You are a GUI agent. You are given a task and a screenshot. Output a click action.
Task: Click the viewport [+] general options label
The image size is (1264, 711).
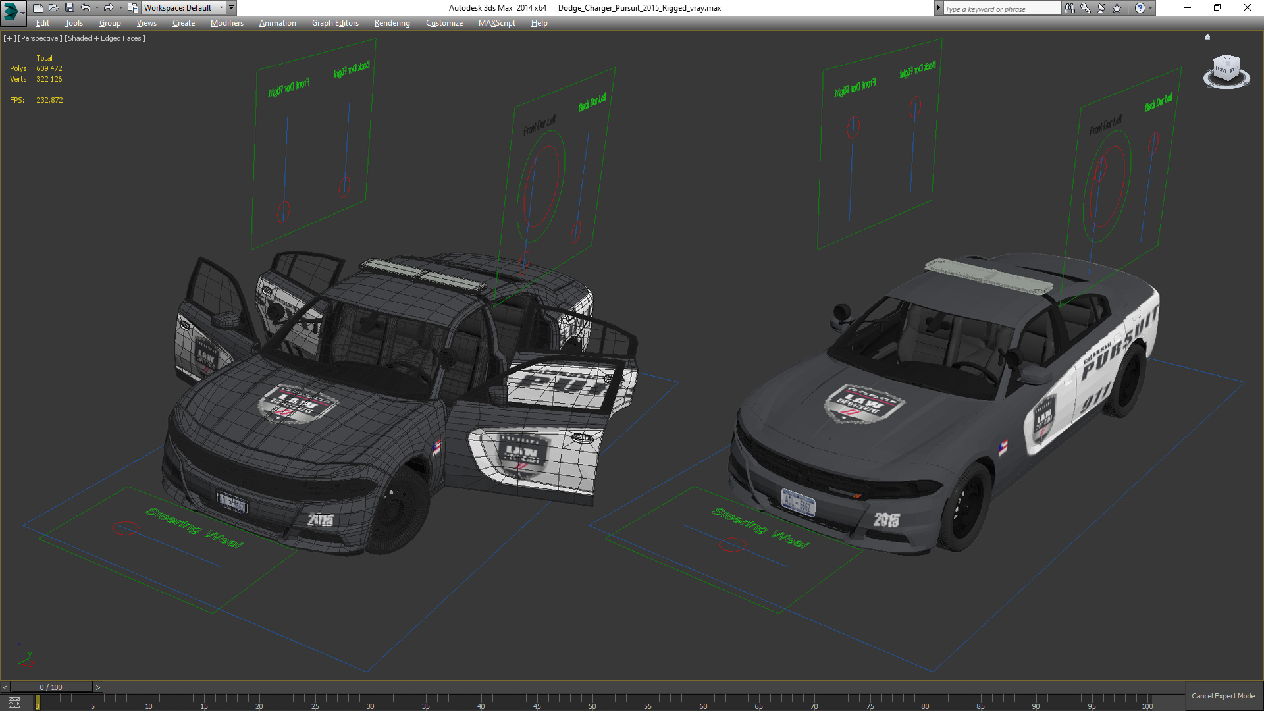[9, 38]
